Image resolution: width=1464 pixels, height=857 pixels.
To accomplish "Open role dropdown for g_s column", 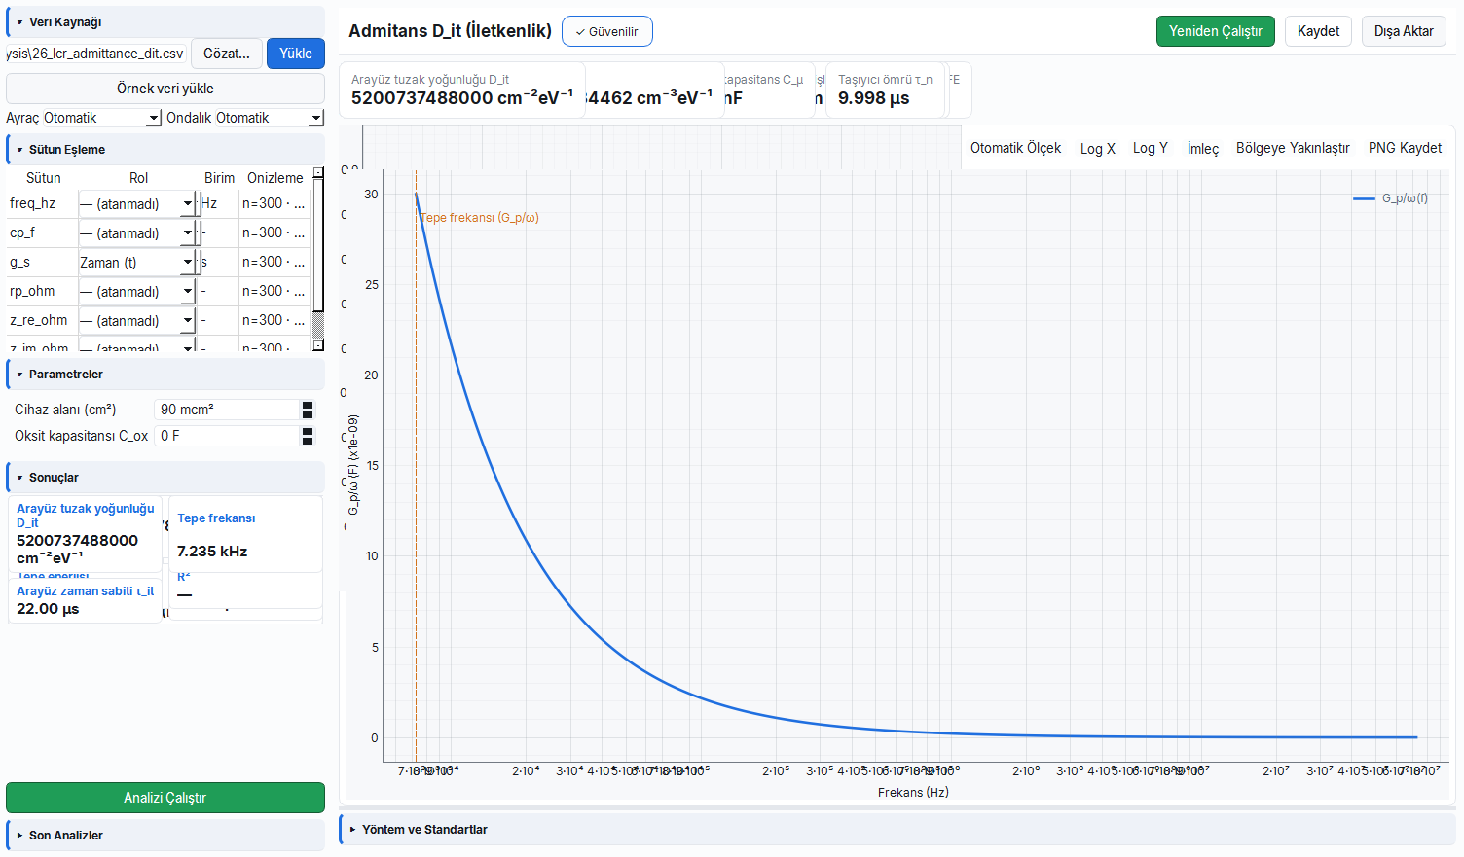I will click(136, 263).
